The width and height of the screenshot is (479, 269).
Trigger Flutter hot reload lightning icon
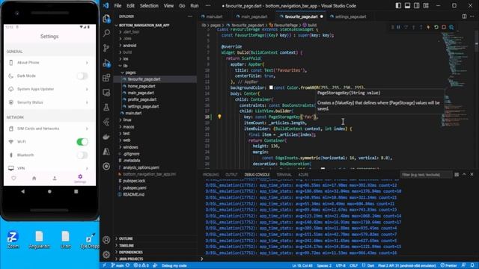tap(428, 27)
